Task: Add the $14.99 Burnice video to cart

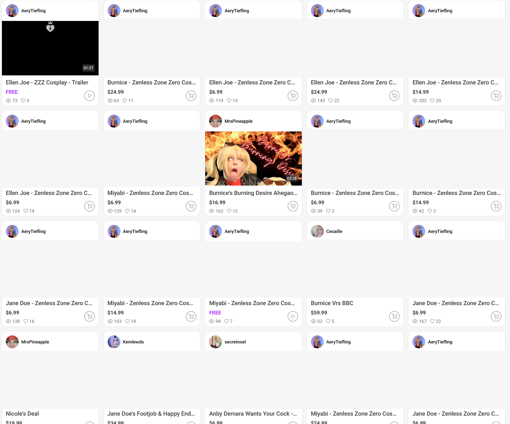Action: (496, 206)
